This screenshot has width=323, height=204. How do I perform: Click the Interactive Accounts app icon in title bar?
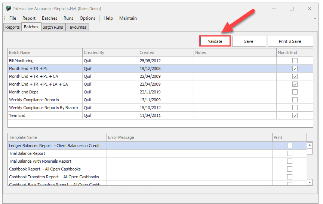(9, 9)
